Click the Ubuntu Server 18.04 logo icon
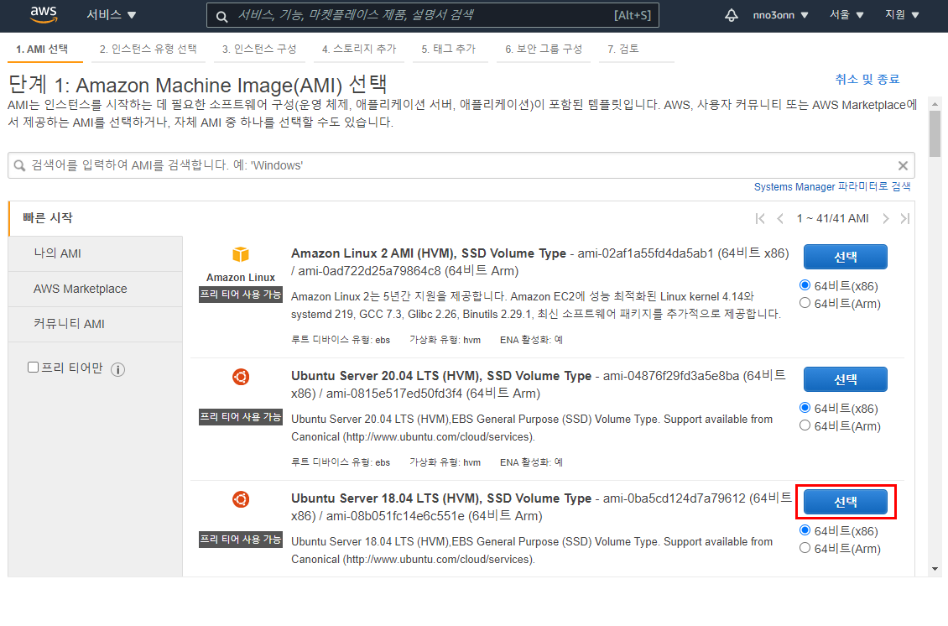The height and width of the screenshot is (626, 948). [241, 499]
